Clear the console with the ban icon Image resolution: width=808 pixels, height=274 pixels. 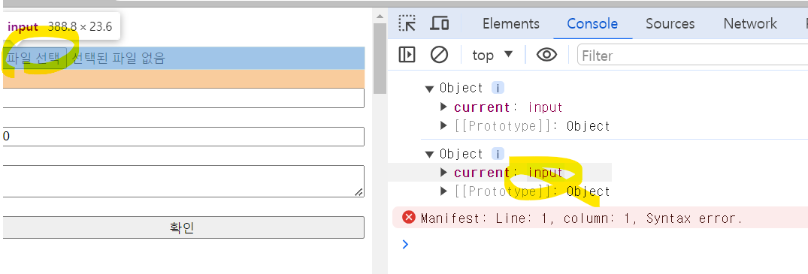[x=439, y=55]
